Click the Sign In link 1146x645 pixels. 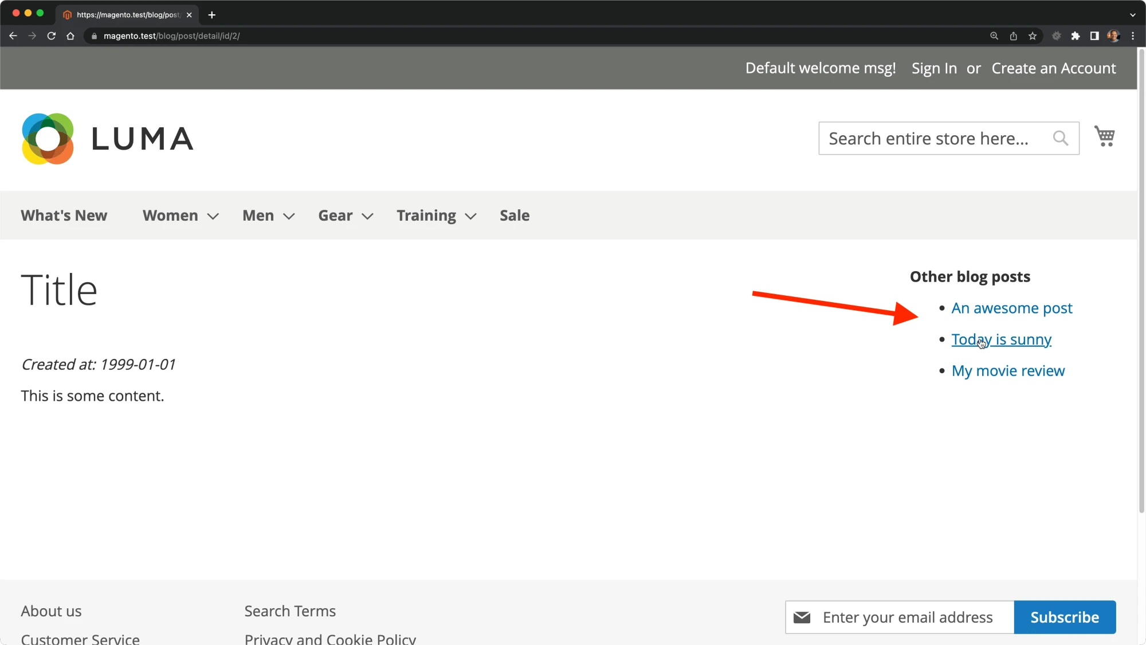click(934, 68)
